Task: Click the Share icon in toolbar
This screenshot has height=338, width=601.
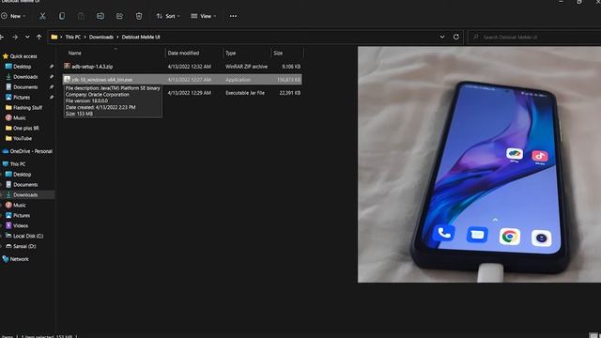Action: [x=119, y=16]
